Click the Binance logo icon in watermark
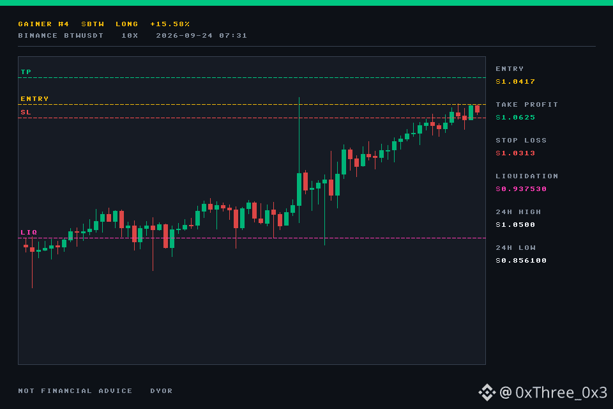Screen dimensions: 613x409 (487, 392)
